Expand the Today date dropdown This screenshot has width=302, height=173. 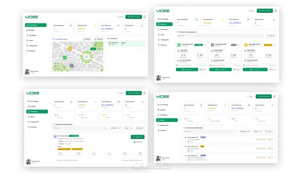coord(128,128)
